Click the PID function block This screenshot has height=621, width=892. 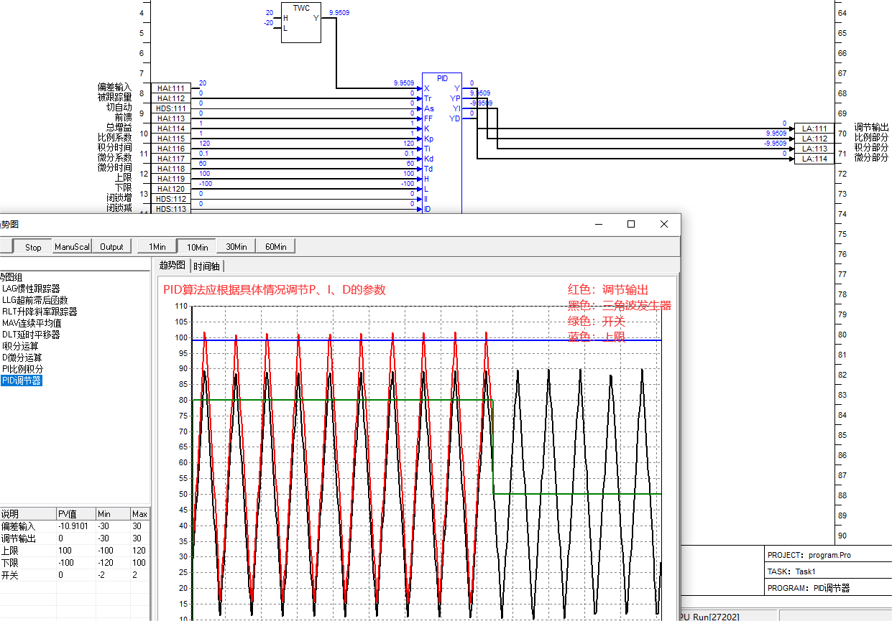click(x=442, y=144)
